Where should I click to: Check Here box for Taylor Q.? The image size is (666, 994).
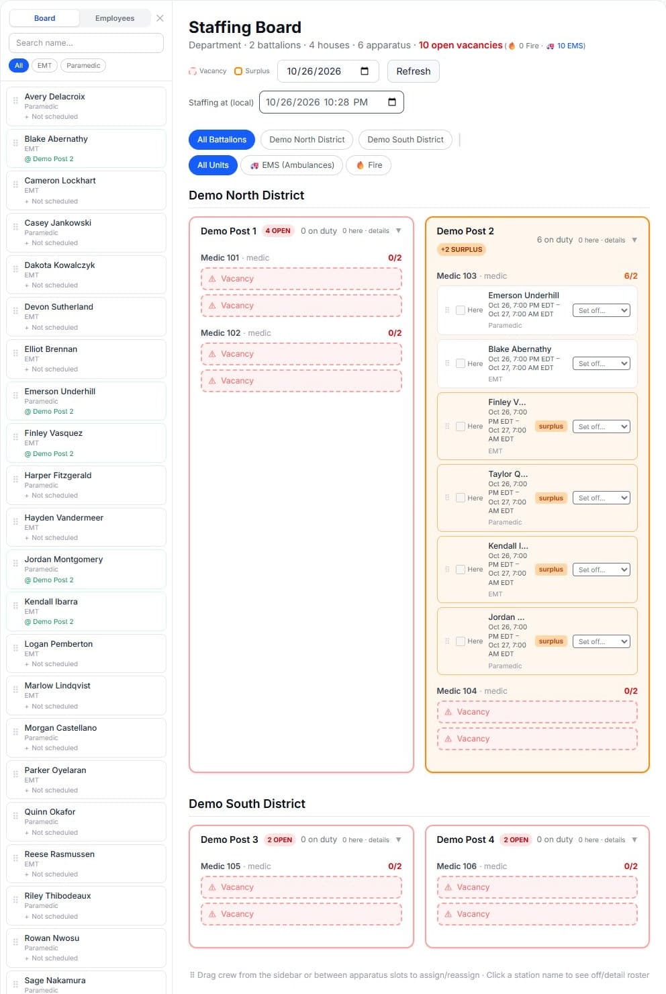[x=461, y=498]
